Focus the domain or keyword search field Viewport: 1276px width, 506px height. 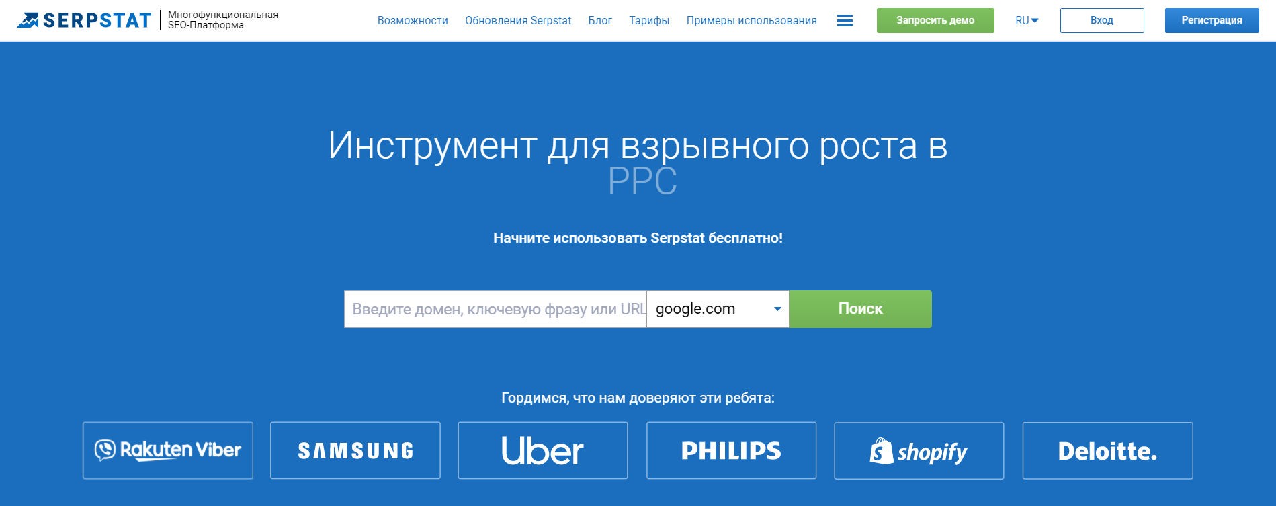click(x=495, y=309)
